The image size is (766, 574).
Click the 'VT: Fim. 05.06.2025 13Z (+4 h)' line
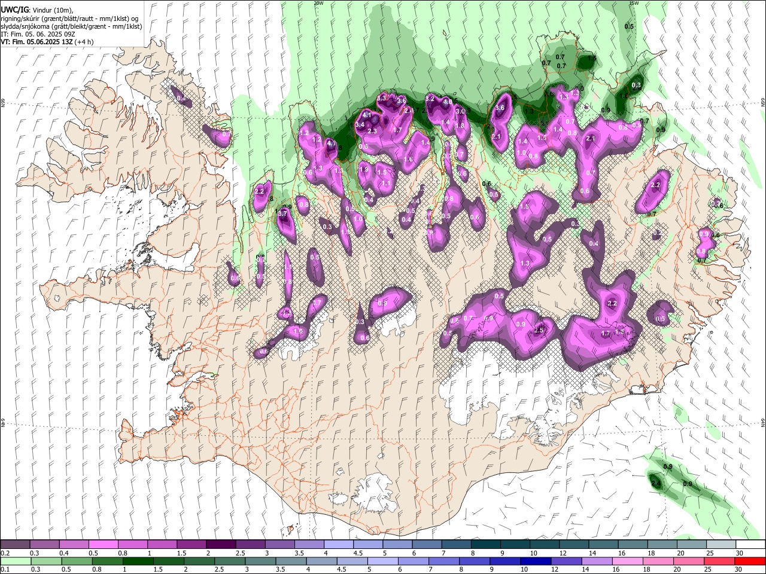(x=47, y=42)
